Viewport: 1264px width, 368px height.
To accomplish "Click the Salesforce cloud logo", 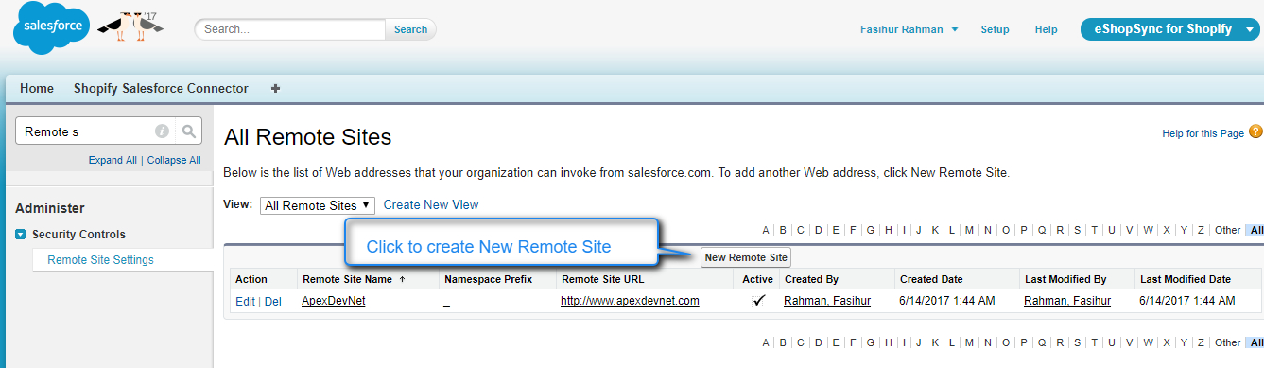I will (51, 28).
